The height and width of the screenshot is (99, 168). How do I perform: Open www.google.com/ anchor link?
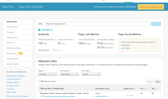[102, 96]
